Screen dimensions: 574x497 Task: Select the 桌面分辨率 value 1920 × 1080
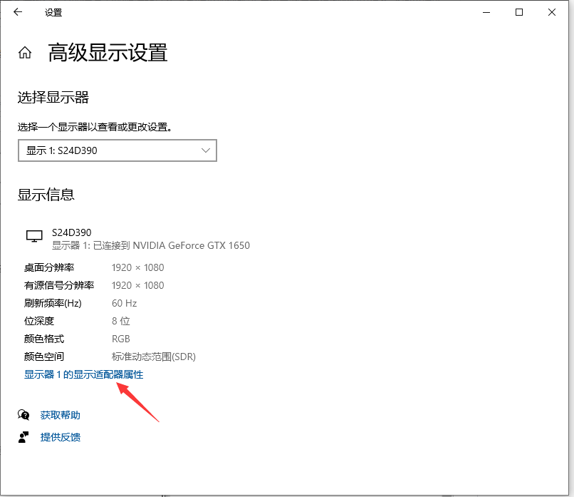(136, 267)
